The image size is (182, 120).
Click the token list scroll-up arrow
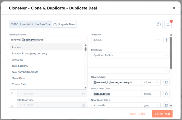click(x=86, y=45)
